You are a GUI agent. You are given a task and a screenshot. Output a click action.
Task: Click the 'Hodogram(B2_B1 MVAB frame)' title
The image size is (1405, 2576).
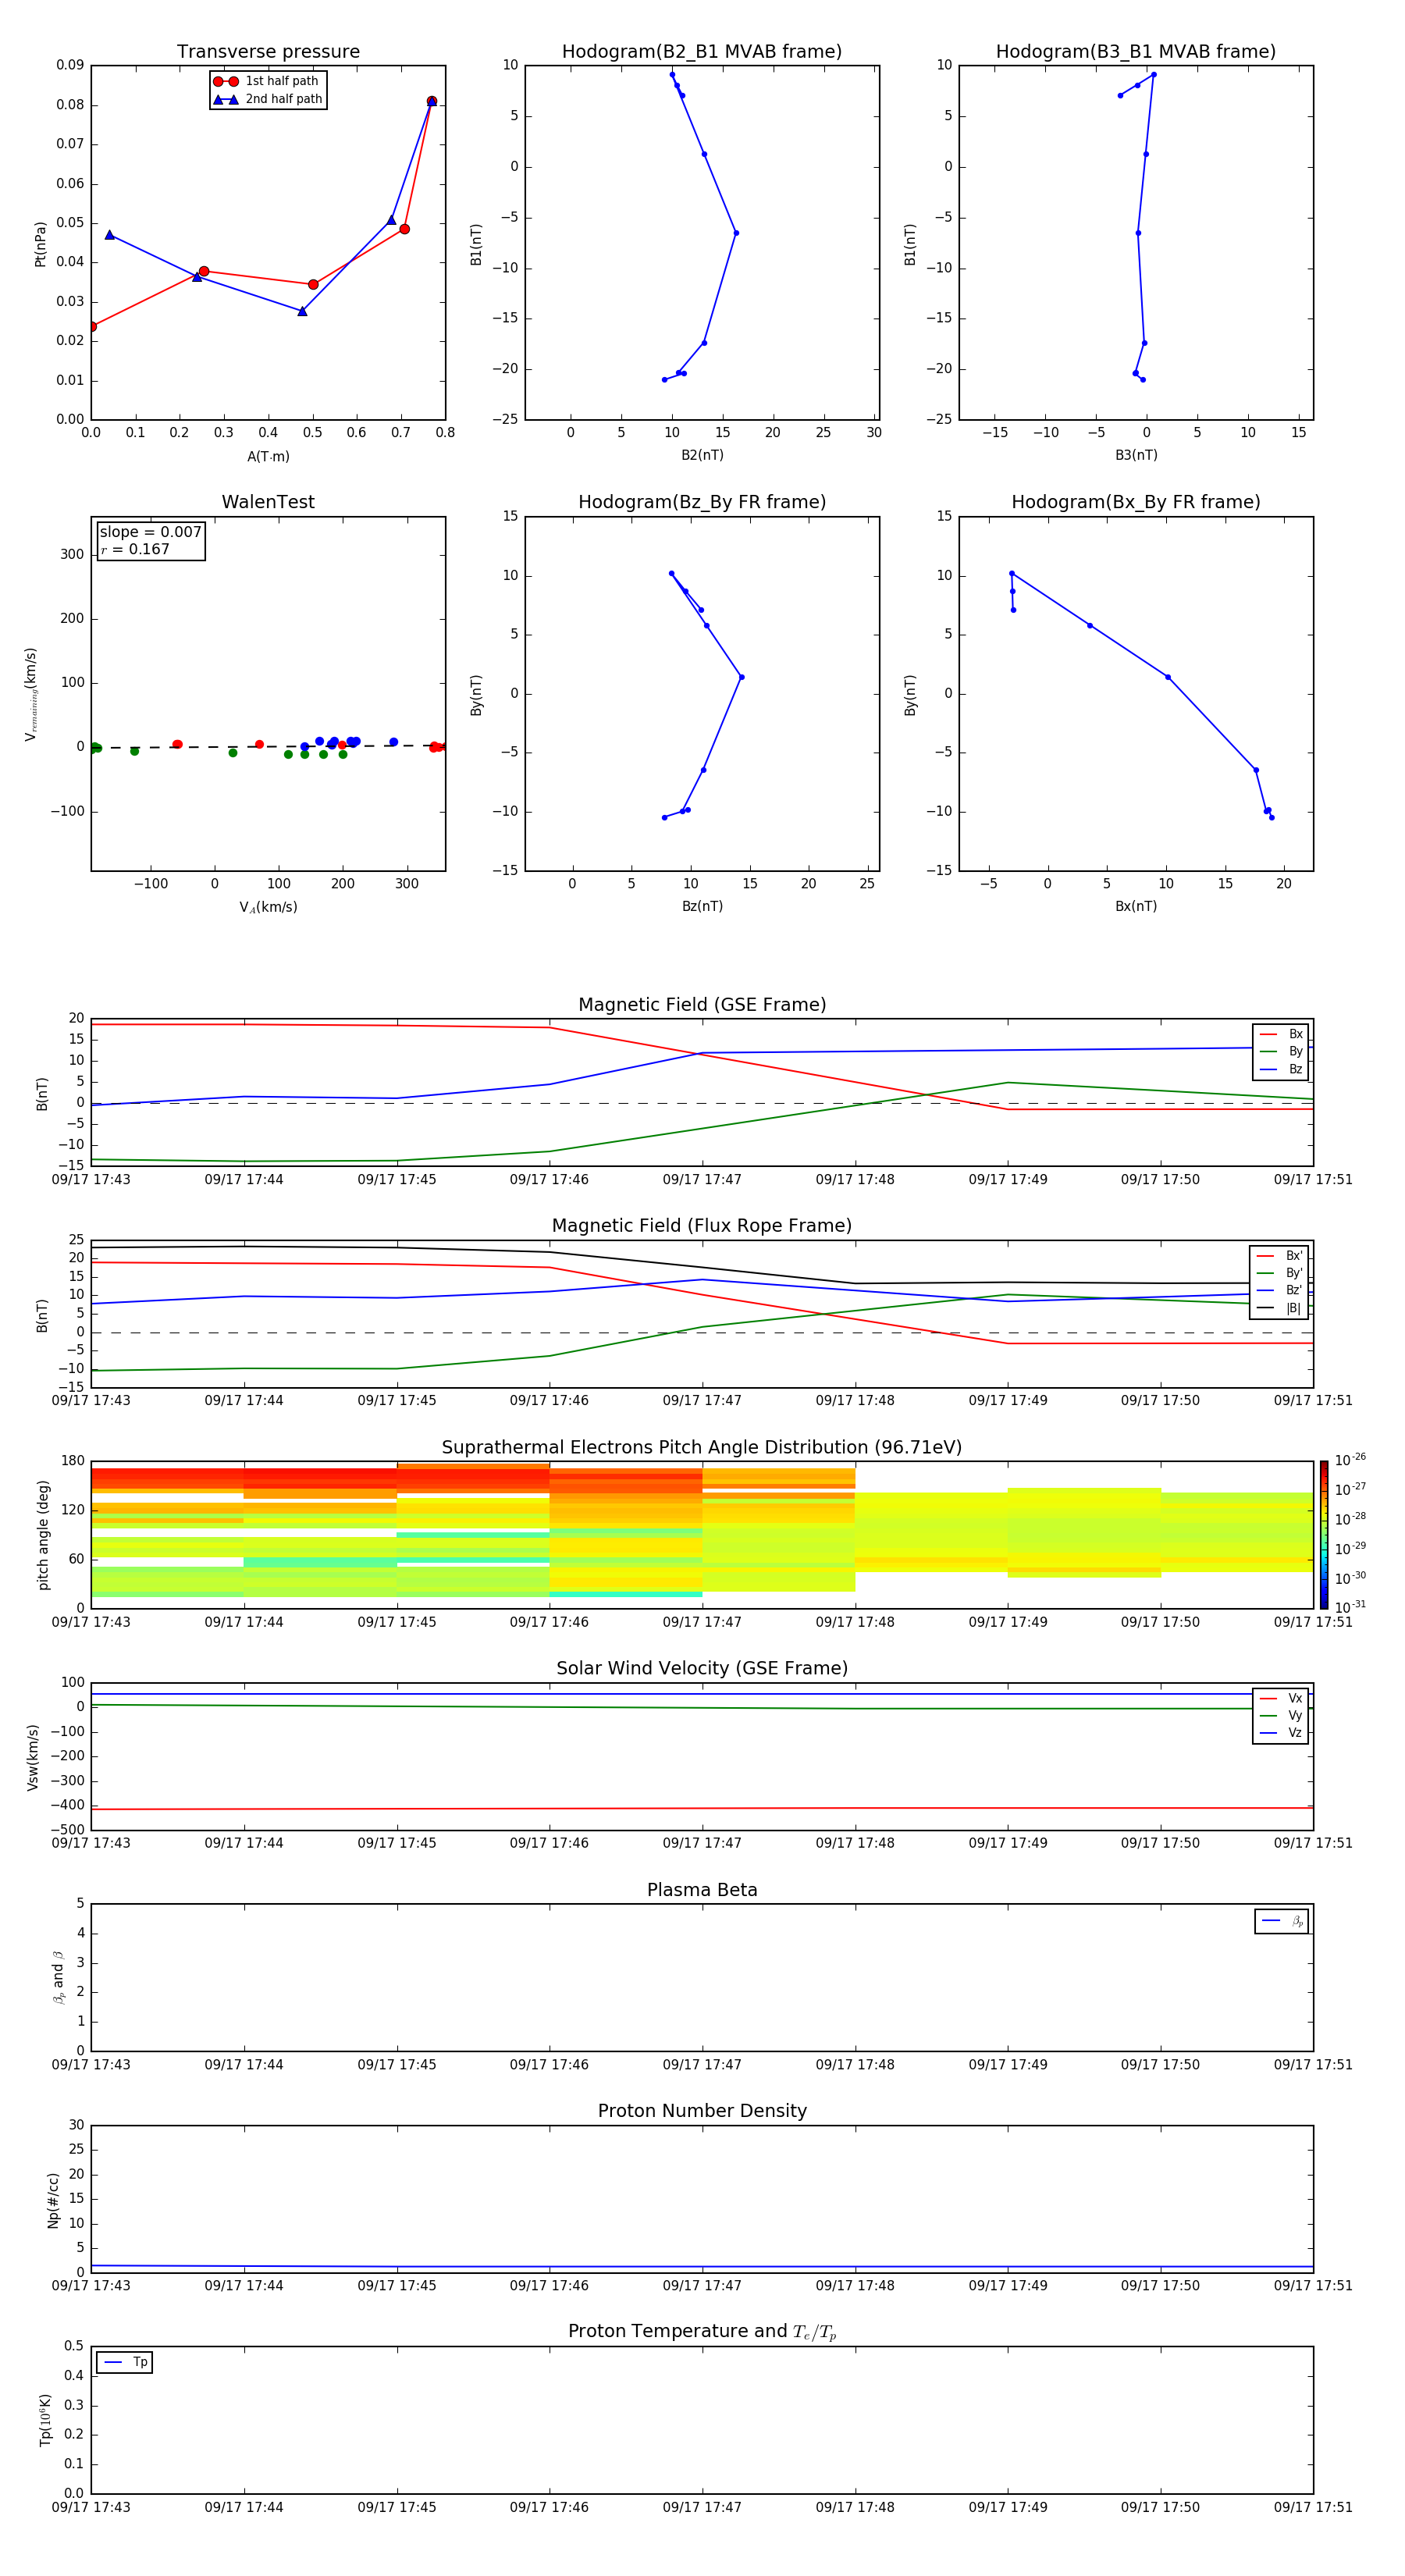pos(702,52)
